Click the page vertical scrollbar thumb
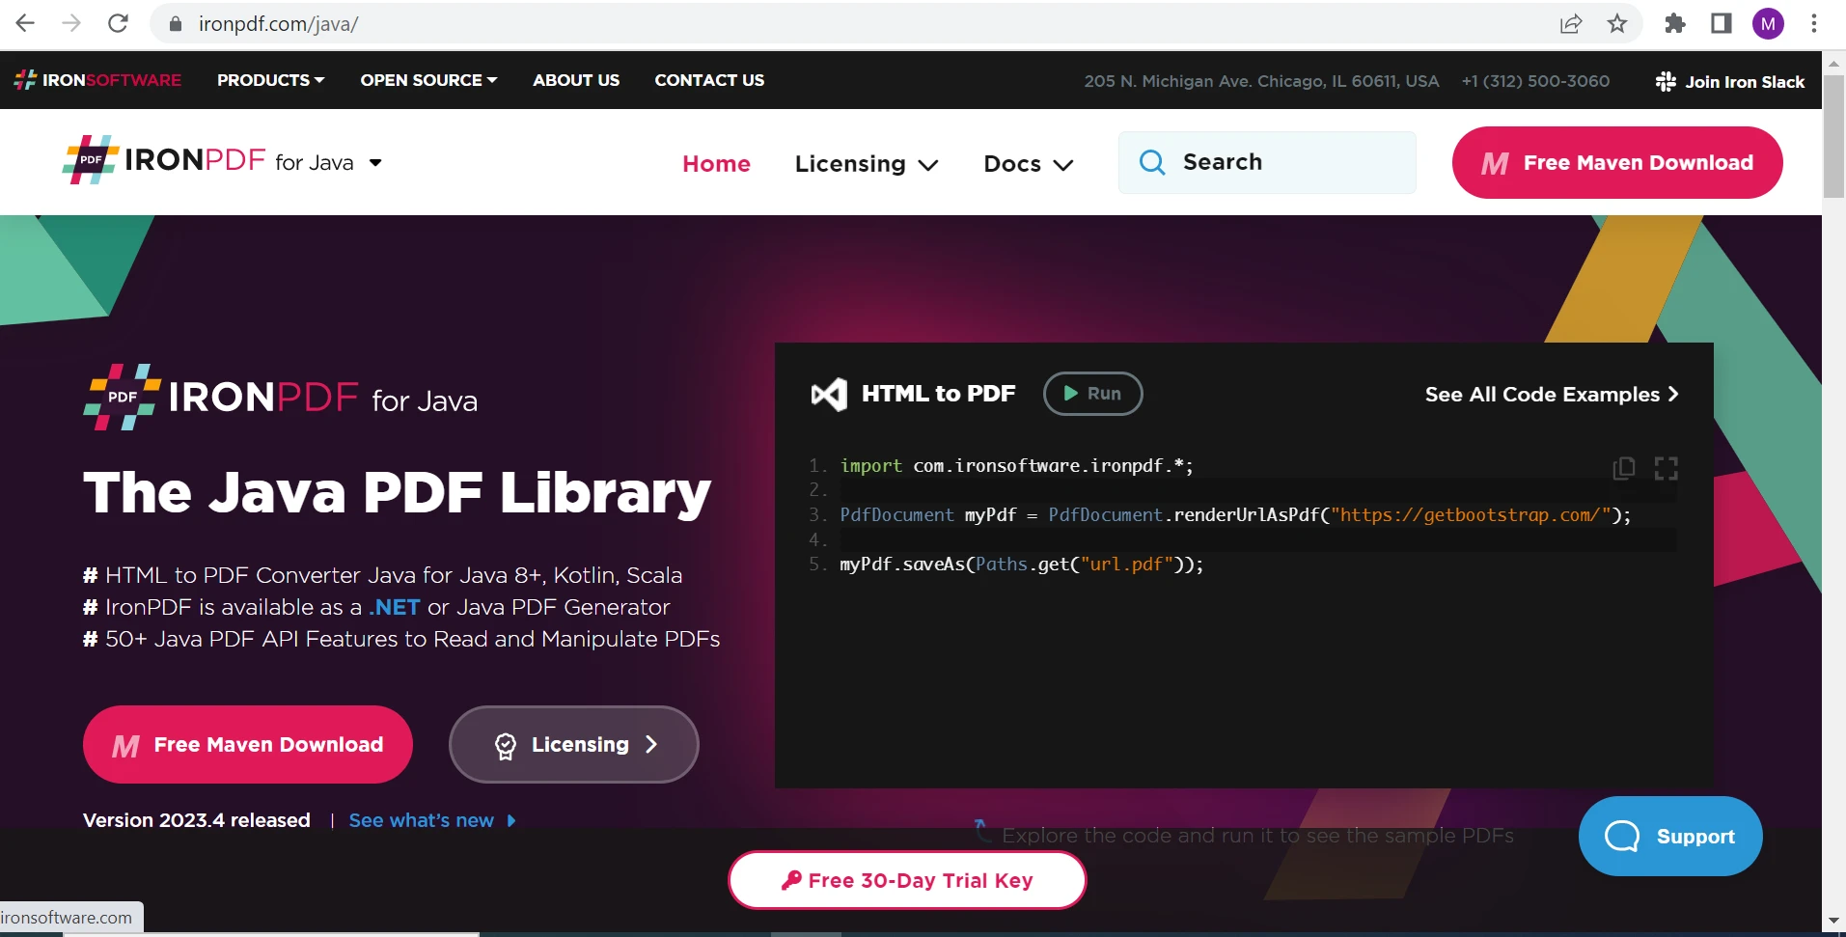 (x=1833, y=135)
